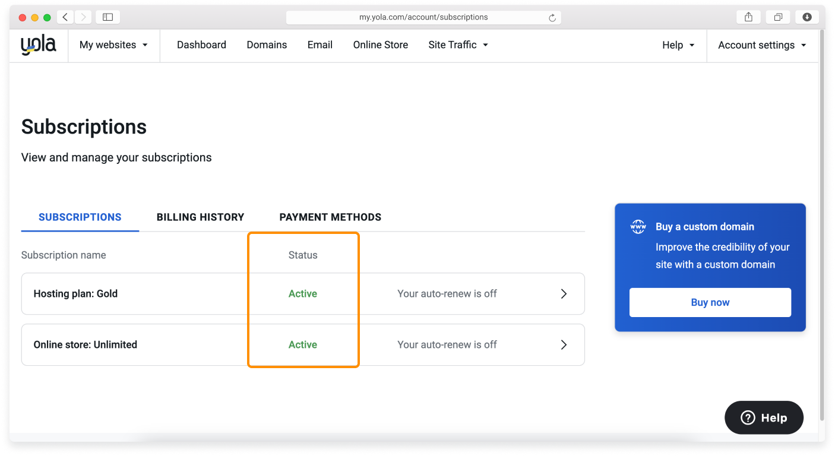Click the browser Back arrow
Viewport: 835px width, 456px height.
point(65,17)
